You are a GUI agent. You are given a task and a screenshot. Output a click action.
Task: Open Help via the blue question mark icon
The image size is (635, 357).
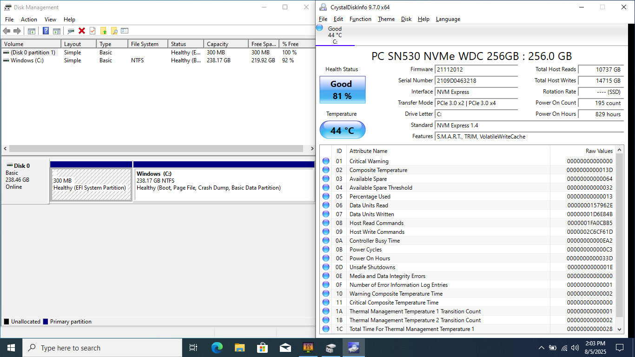pos(46,31)
